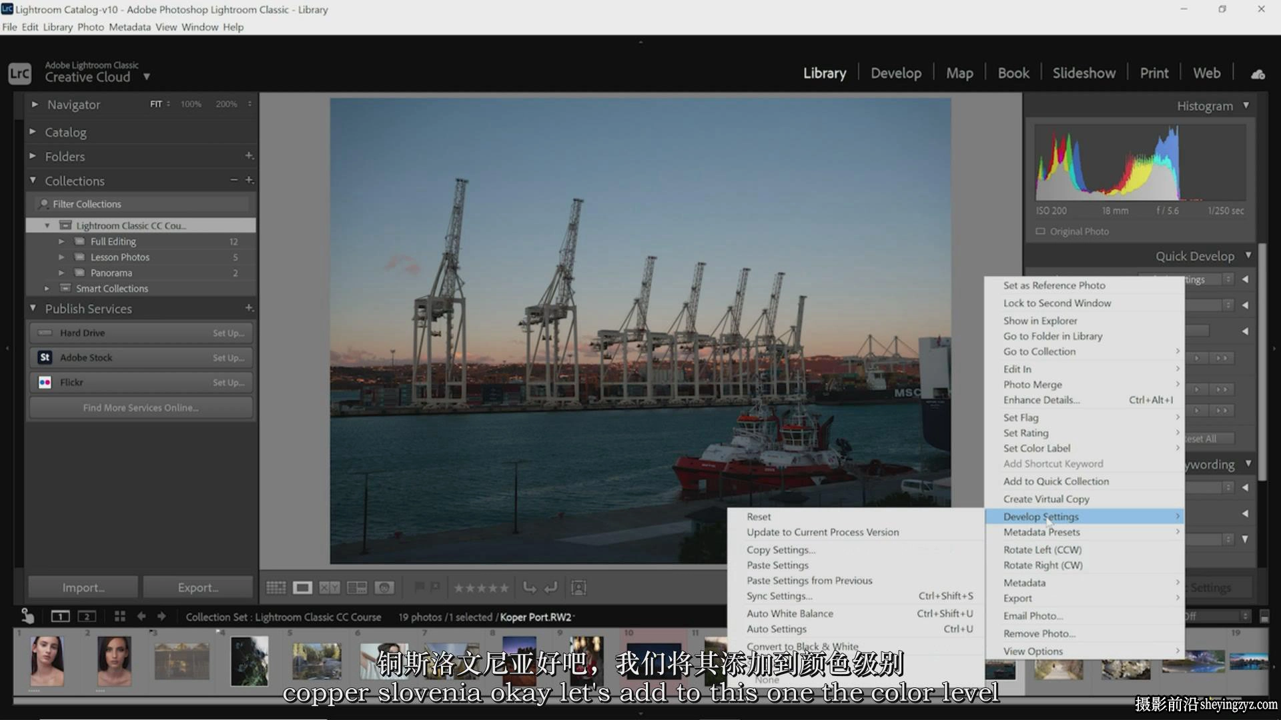The height and width of the screenshot is (720, 1281).
Task: Open second window display 2 icon
Action: [x=87, y=617]
